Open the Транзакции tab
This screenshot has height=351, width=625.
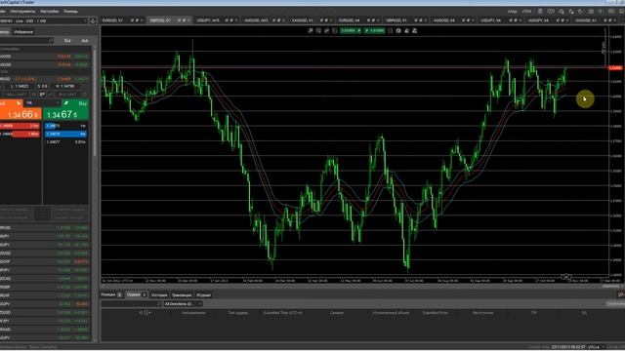point(182,295)
